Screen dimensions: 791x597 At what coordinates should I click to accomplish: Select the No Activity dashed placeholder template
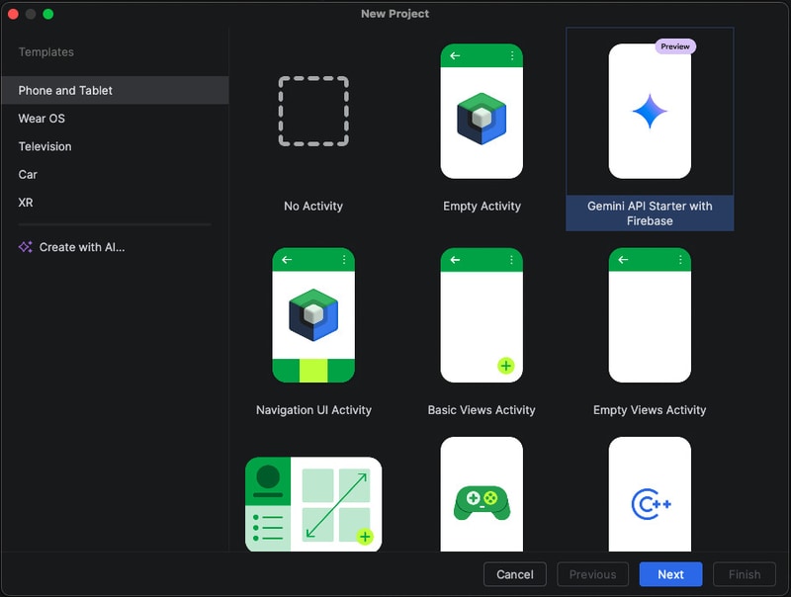point(313,112)
